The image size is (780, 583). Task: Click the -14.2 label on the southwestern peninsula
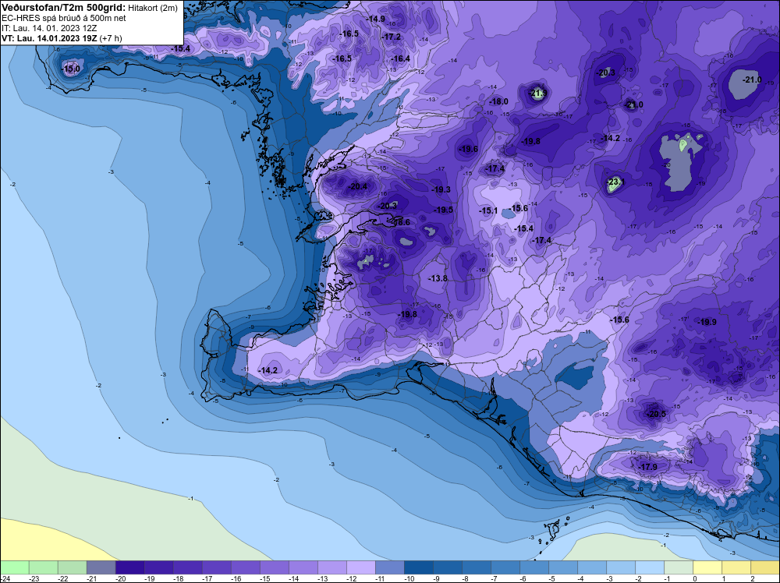click(268, 370)
